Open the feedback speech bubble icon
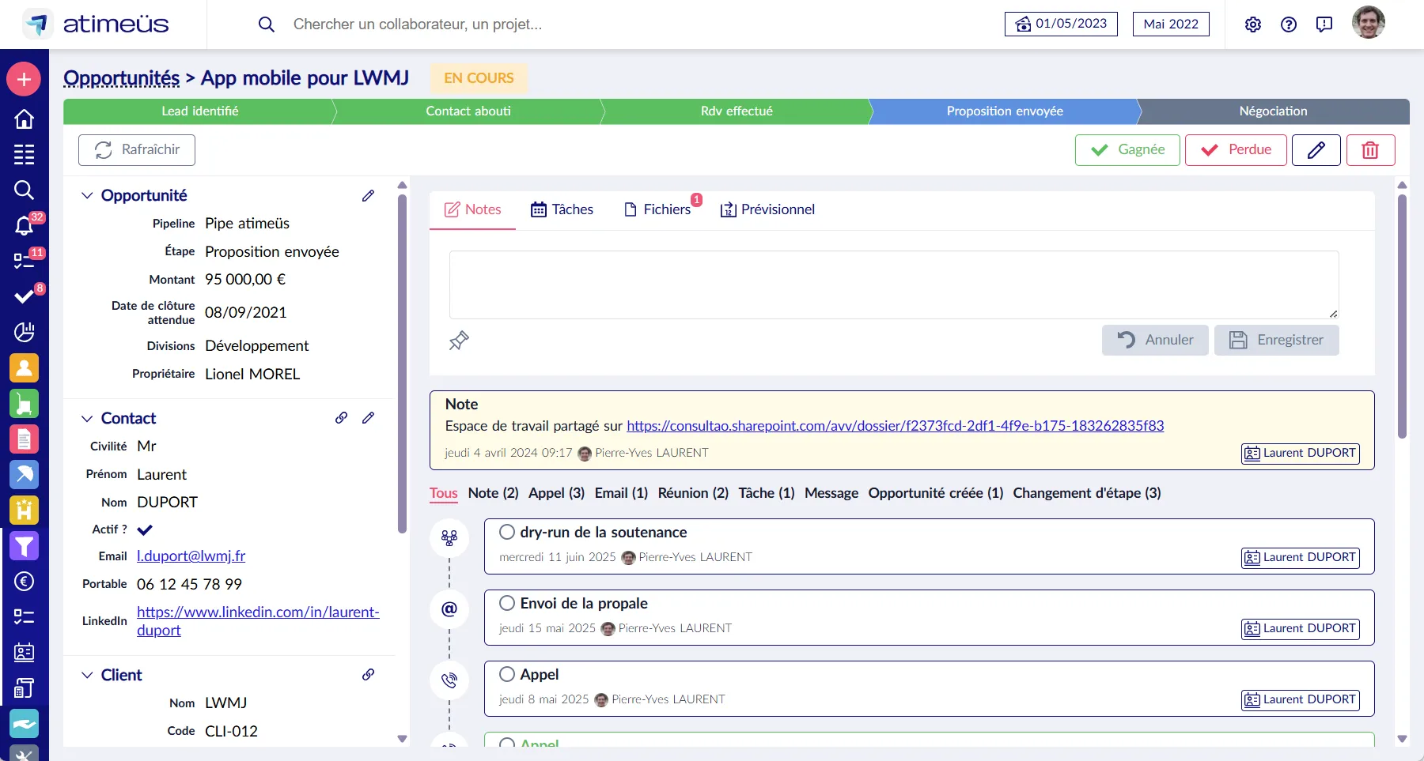 coord(1324,24)
